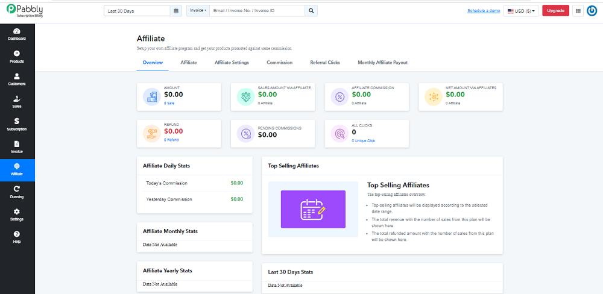Click 0 Affiliate under Sales Amount via Affiliate
Viewport: 603px width, 294px height.
pyautogui.click(x=265, y=103)
